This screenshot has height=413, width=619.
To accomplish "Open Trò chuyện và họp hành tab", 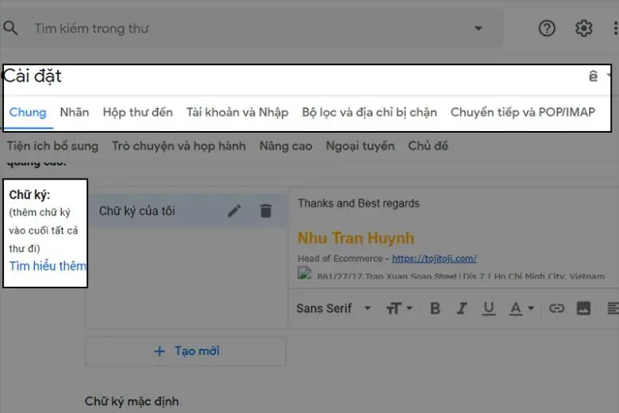I will pos(179,146).
